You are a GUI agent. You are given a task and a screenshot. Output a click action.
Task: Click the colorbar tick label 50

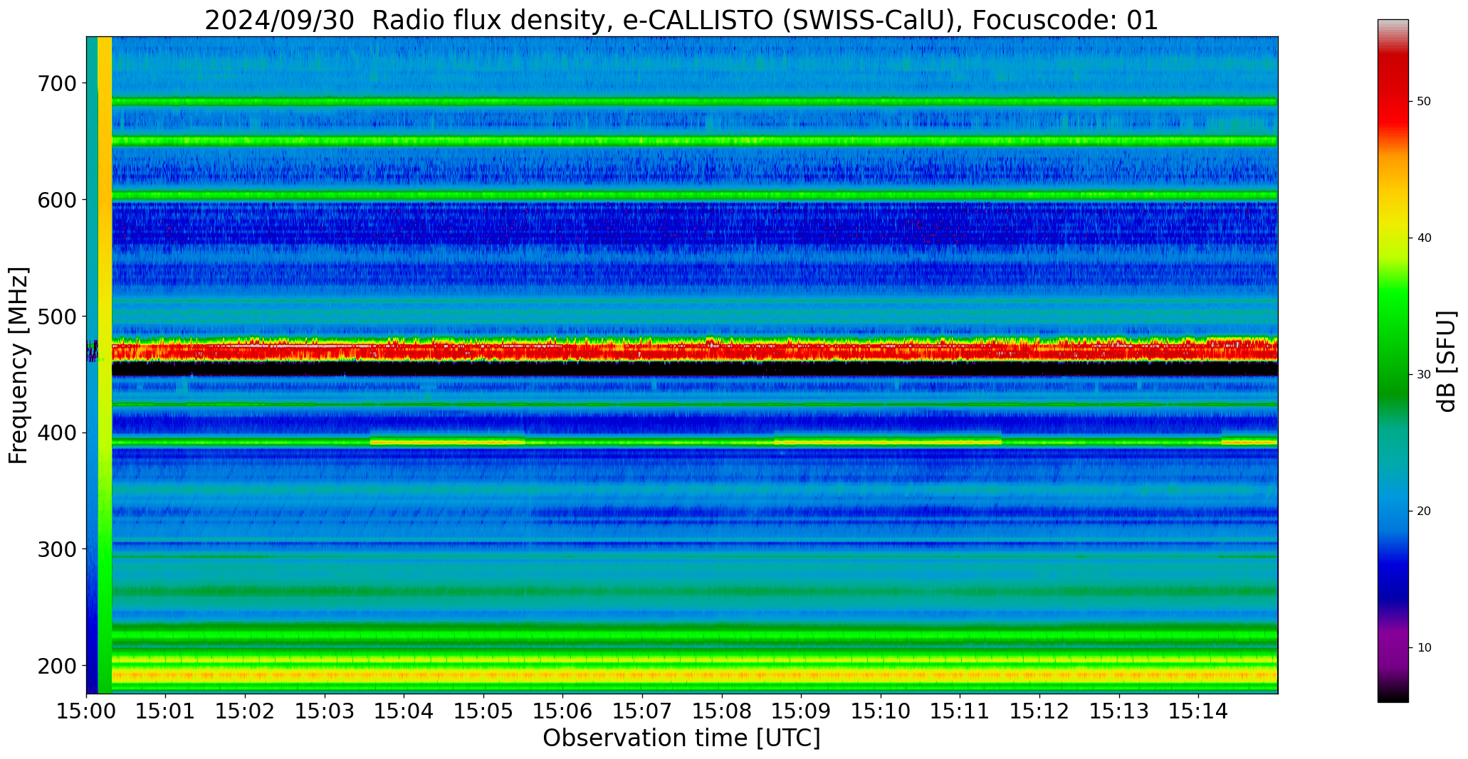click(x=1424, y=102)
